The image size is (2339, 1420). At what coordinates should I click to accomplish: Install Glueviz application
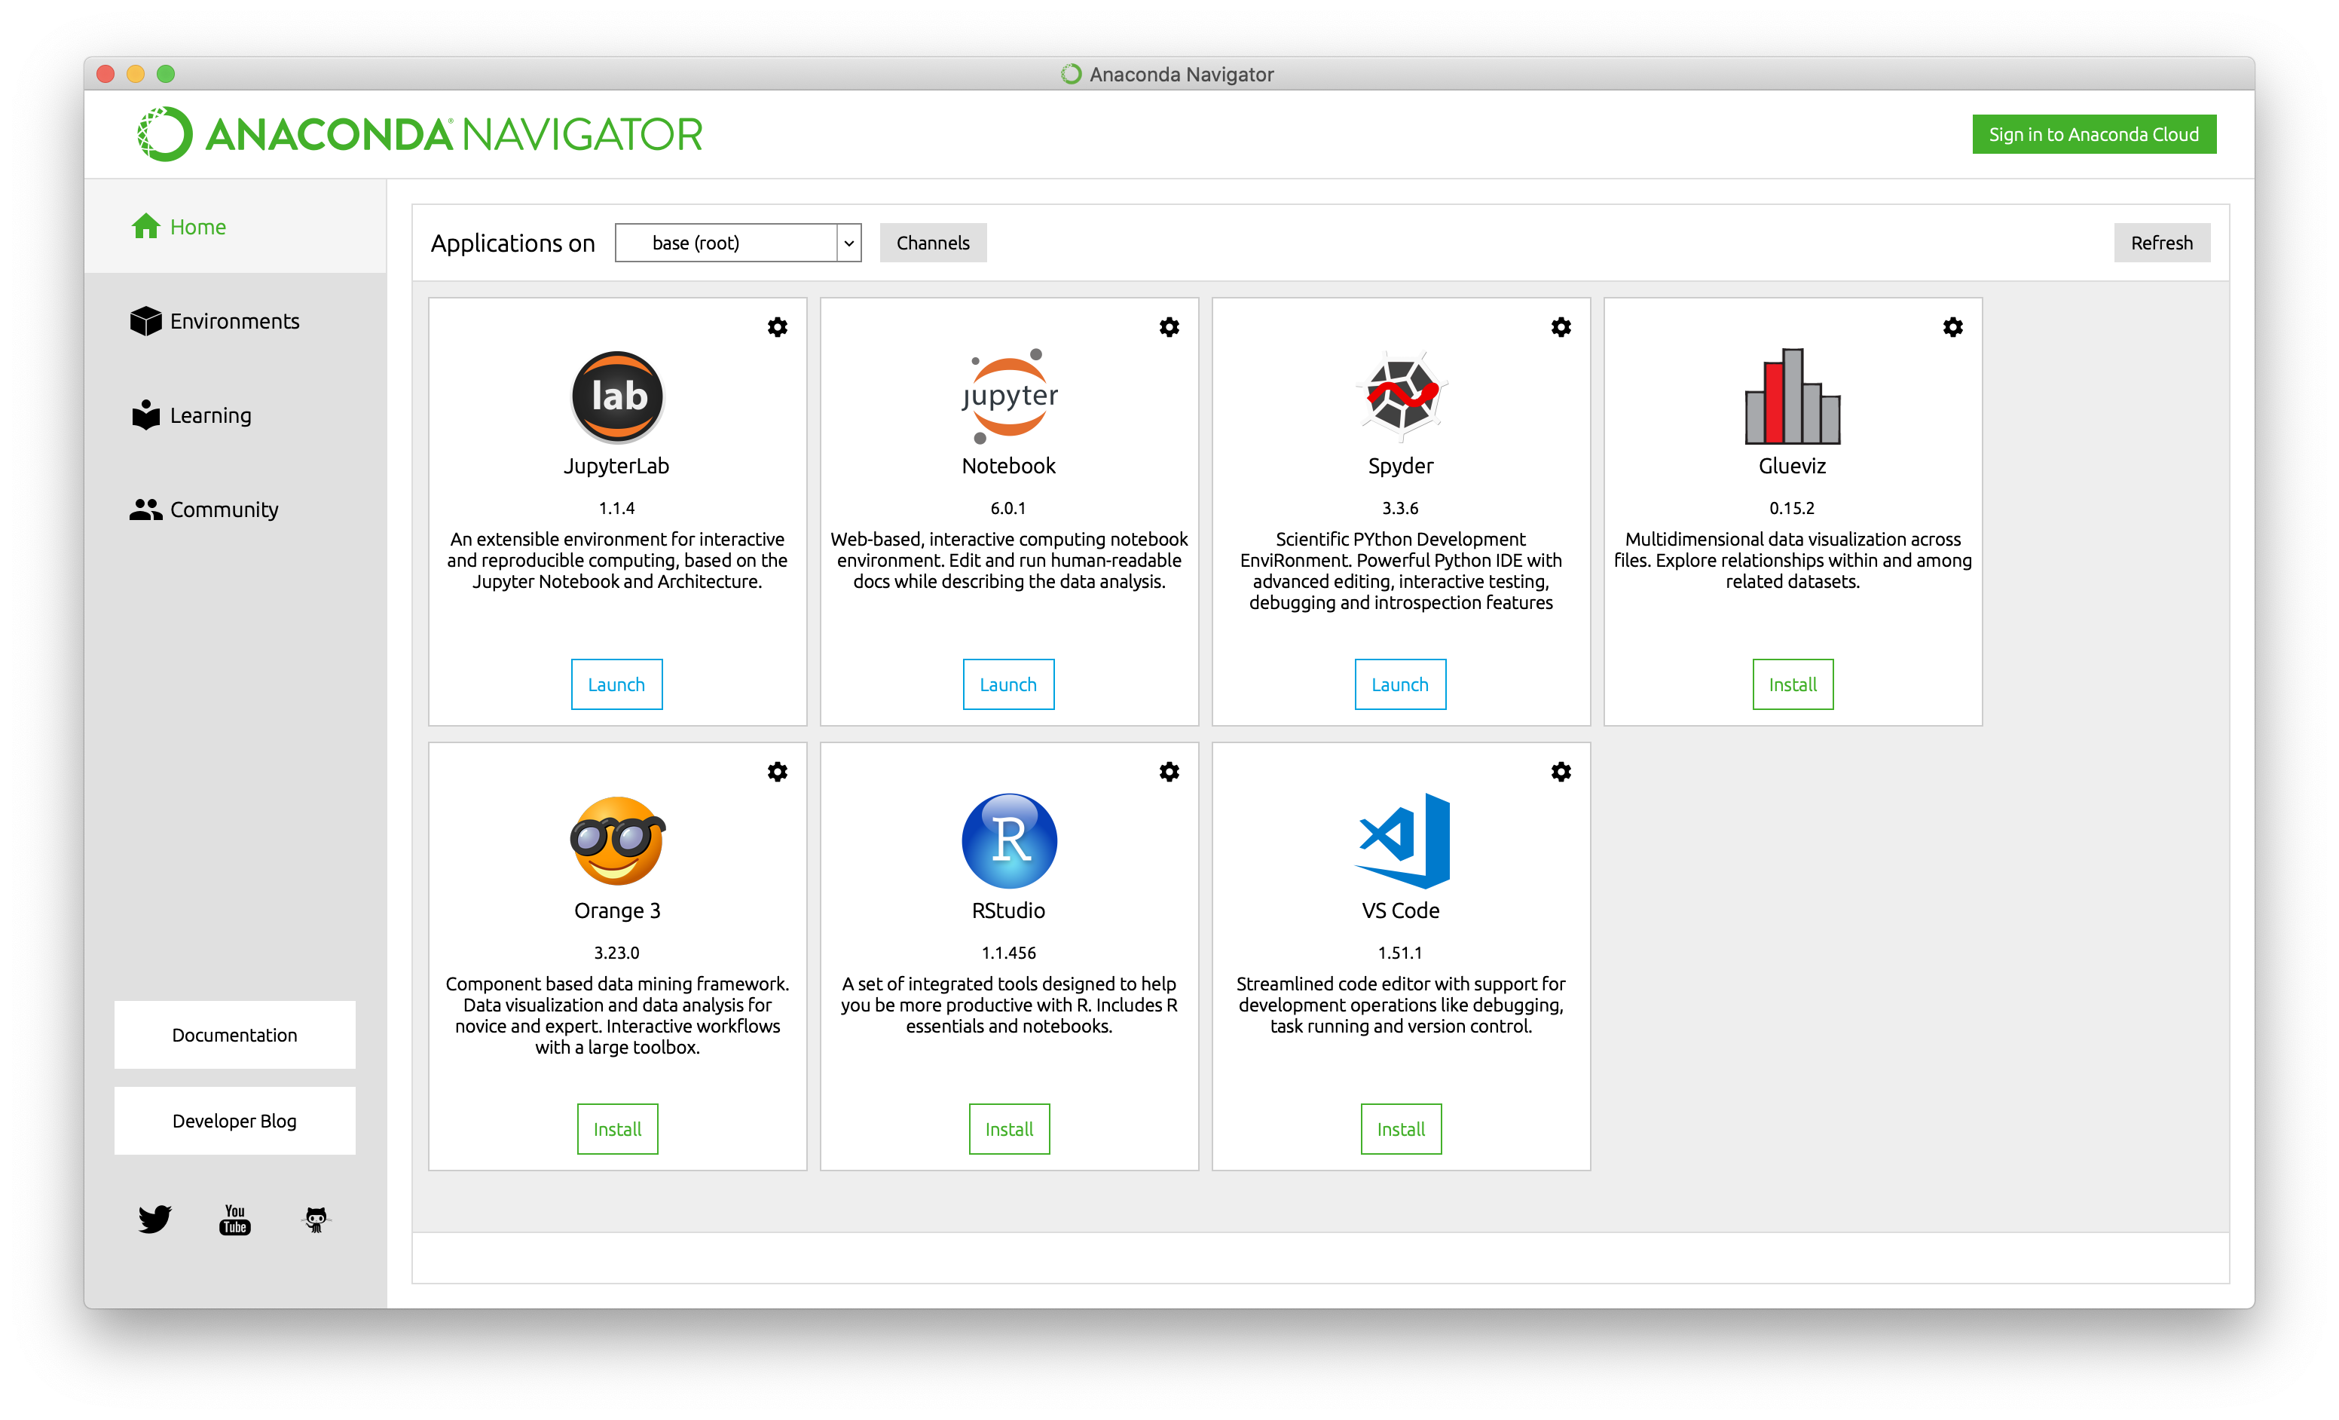1791,684
